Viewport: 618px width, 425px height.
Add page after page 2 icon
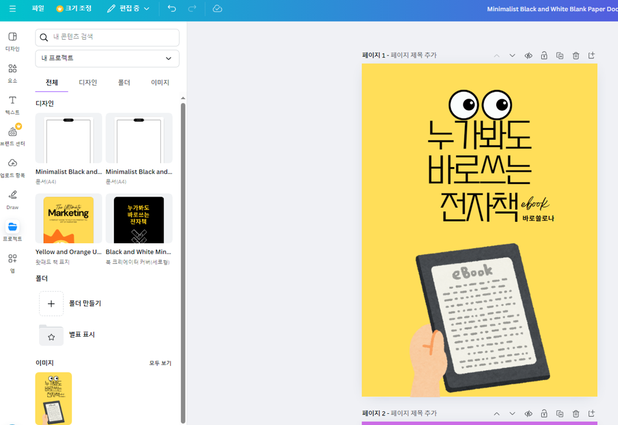point(591,414)
